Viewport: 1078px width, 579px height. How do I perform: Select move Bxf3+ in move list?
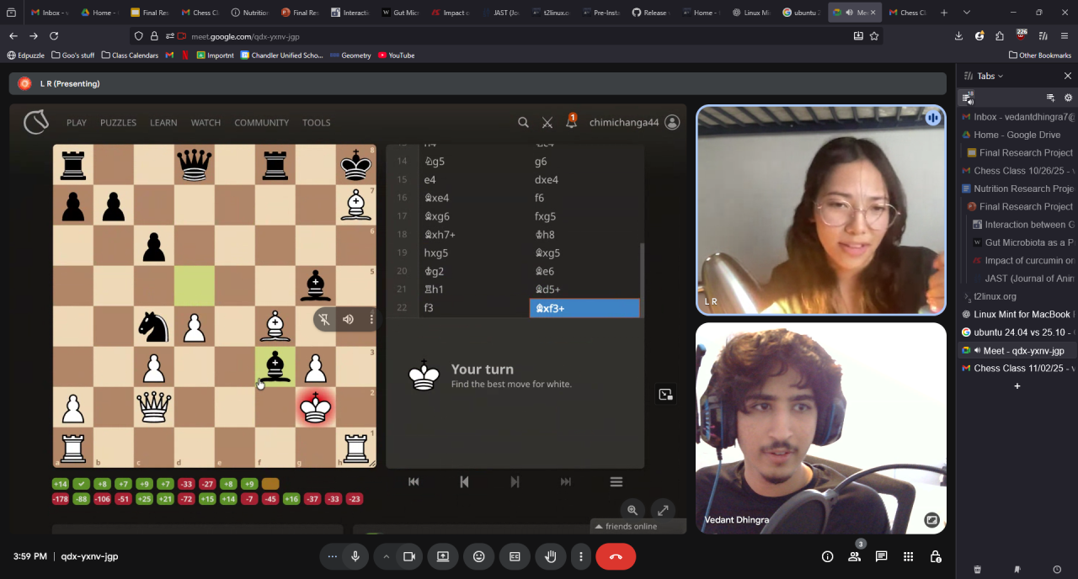click(x=584, y=308)
